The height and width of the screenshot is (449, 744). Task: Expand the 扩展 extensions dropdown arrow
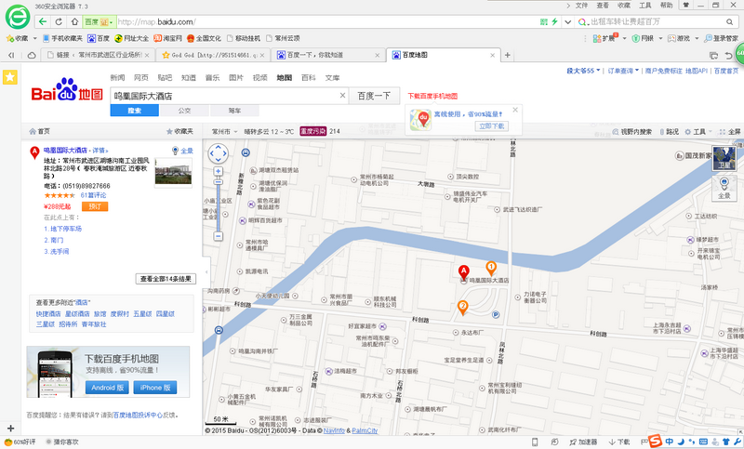coord(624,38)
